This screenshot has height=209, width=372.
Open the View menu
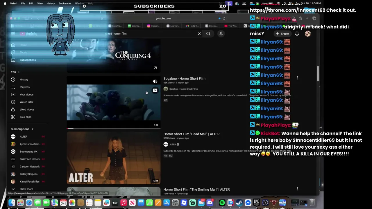click(x=40, y=3)
